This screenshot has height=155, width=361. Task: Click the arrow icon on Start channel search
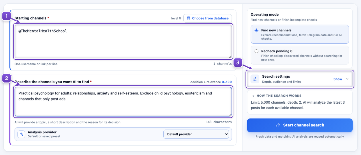click(278, 125)
